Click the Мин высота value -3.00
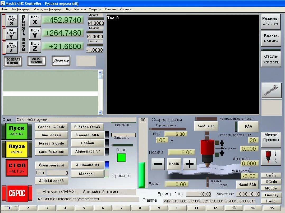This screenshot has height=213, width=285. [x=249, y=176]
